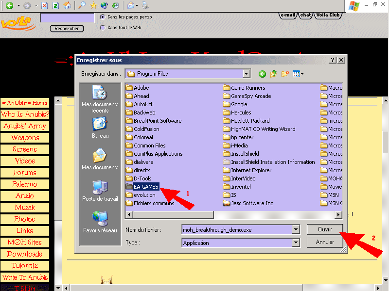Screen dimensions: 389x291
Task: Go up one folder level in save dialog
Action: pos(274,74)
